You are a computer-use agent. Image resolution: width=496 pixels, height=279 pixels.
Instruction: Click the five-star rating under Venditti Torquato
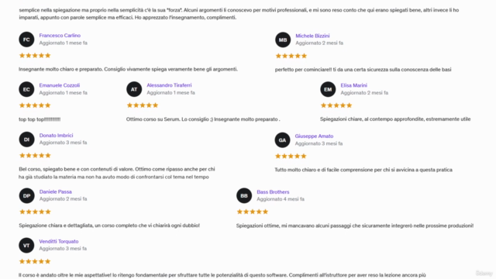35,261
